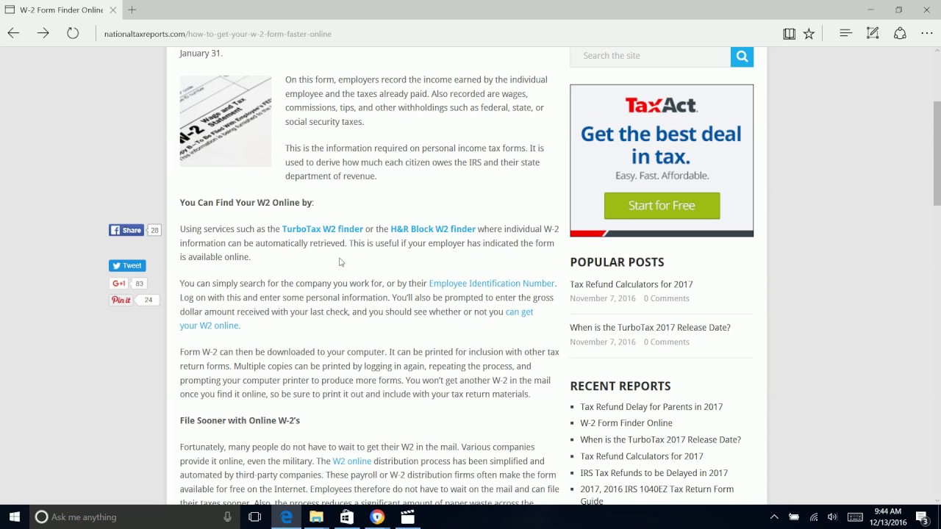Open TurboTax 2017 Release Date recent report
This screenshot has width=941, height=529.
pyautogui.click(x=660, y=439)
